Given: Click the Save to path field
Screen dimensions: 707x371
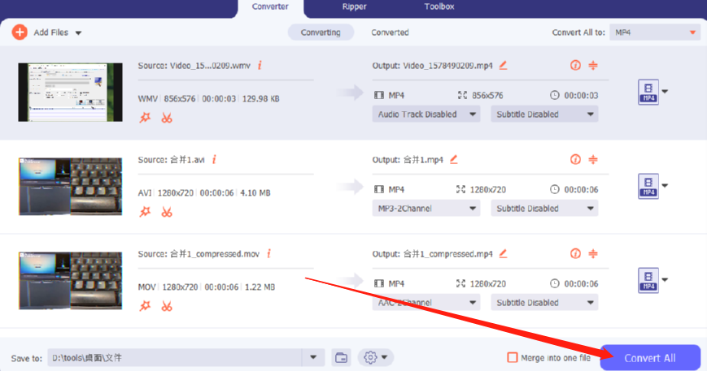Looking at the screenshot, I should [174, 358].
